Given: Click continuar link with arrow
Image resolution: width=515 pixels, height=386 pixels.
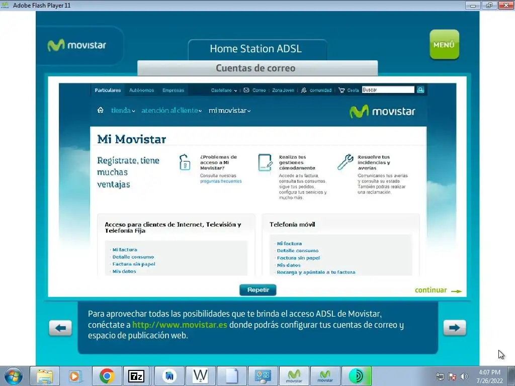Looking at the screenshot, I should click(438, 290).
